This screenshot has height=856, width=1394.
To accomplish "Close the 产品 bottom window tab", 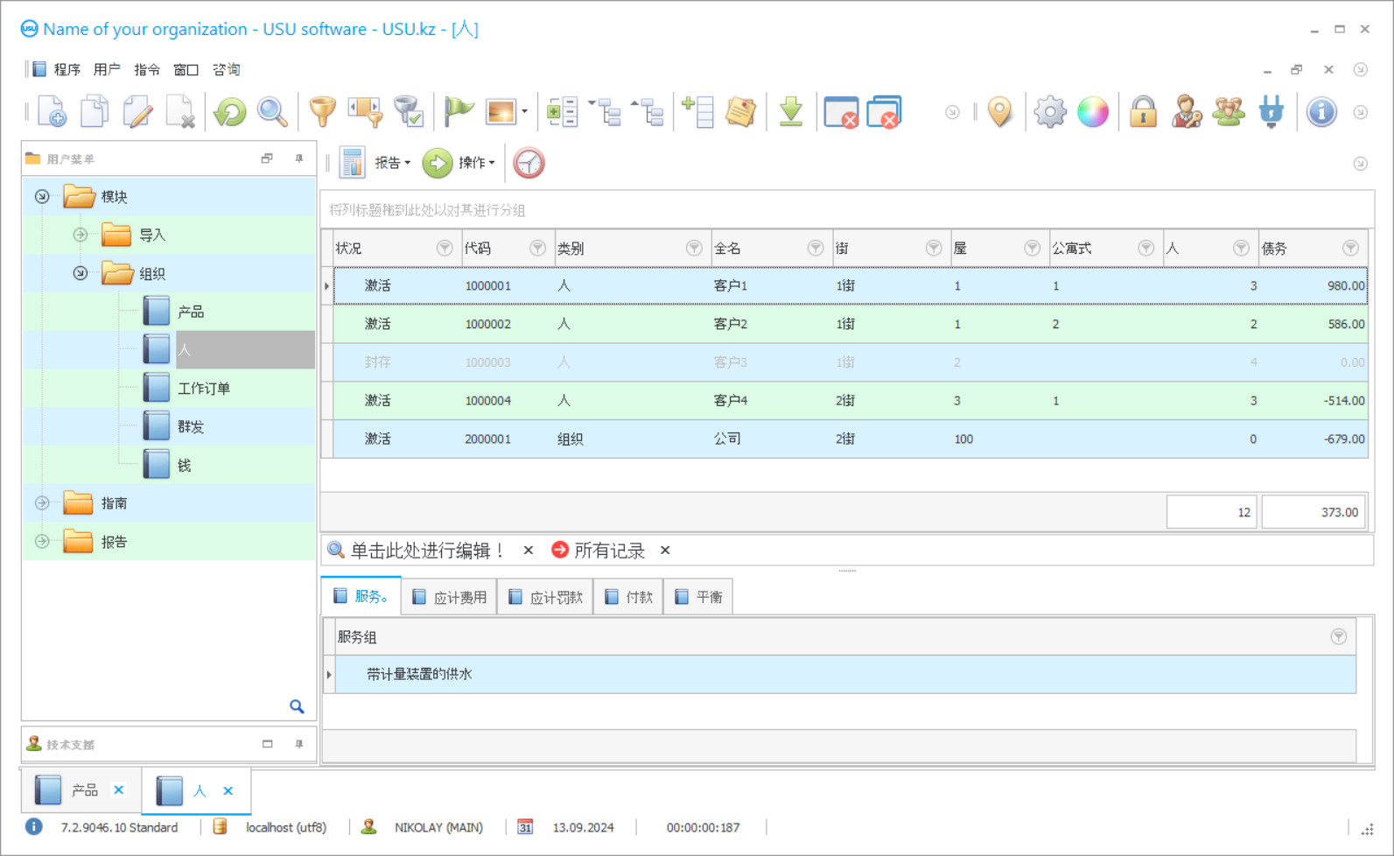I will coord(119,790).
